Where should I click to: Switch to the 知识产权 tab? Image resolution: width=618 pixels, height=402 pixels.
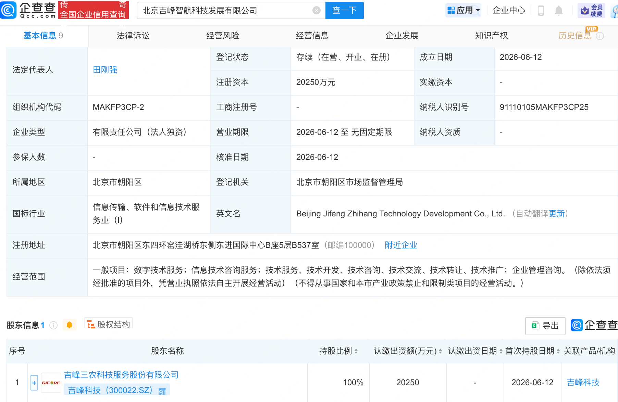coord(492,36)
